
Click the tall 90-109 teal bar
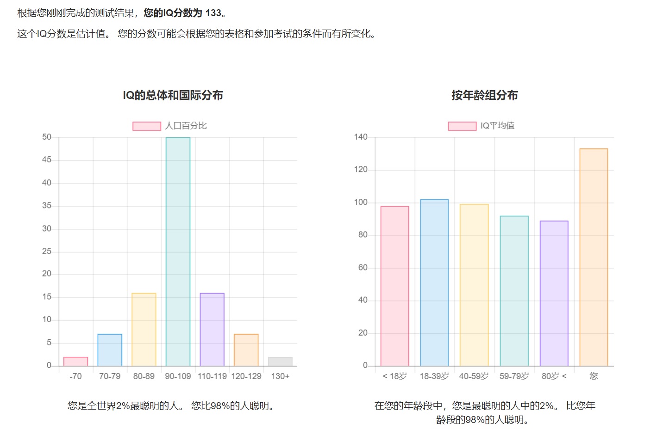click(x=178, y=252)
